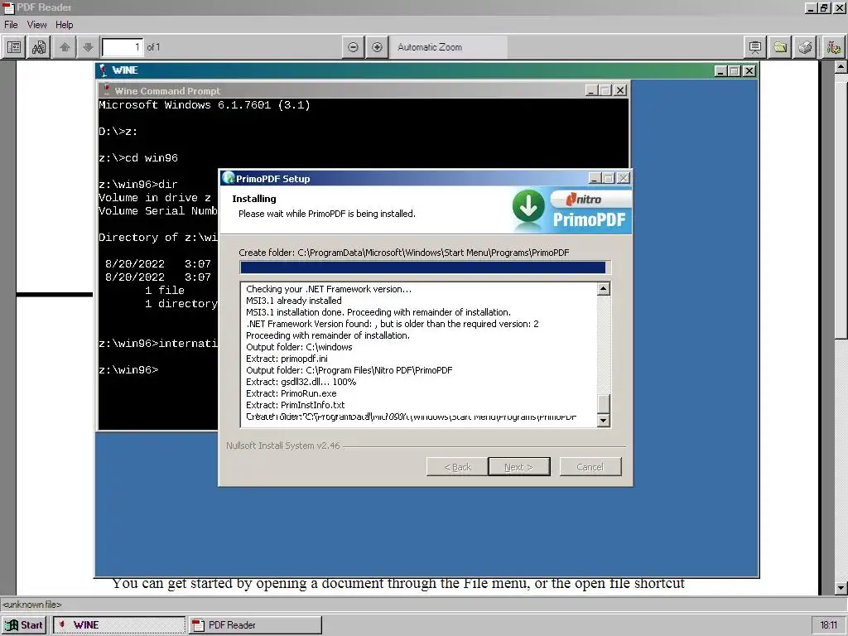The width and height of the screenshot is (848, 636).
Task: Select 'Extract: PrimInstInfo.txt' log line
Action: coord(296,405)
